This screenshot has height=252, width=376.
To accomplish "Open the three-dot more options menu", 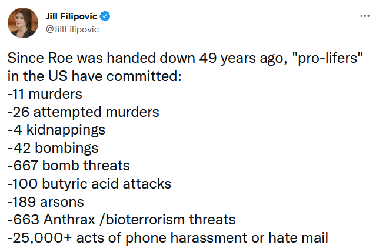I will (x=365, y=16).
